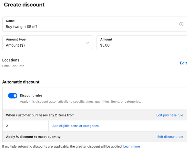Select the quantity cell showing 2
The image size is (192, 155).
(25, 126)
